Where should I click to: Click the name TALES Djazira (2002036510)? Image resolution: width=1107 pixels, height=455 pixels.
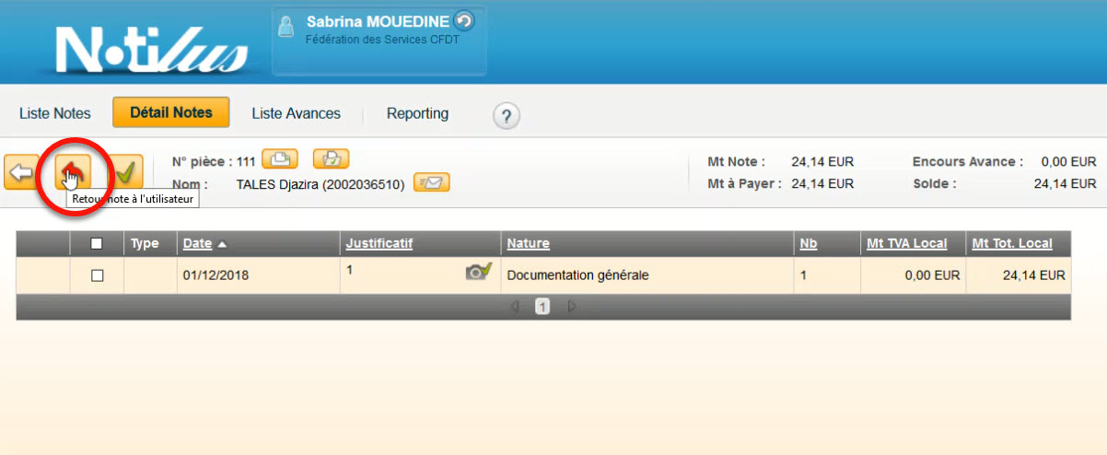pos(320,184)
